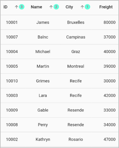Sort by the Freight column header
The height and width of the screenshot is (148, 119).
[x=106, y=7]
